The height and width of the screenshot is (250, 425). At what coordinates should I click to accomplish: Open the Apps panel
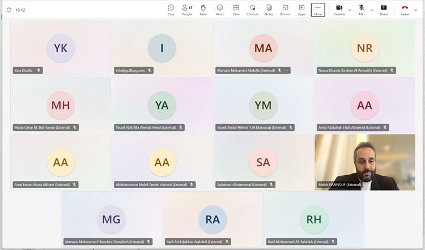pos(301,10)
